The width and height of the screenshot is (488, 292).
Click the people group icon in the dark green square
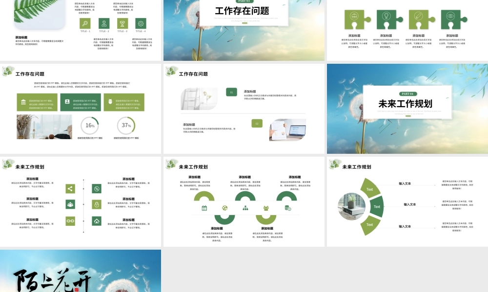tap(70, 204)
